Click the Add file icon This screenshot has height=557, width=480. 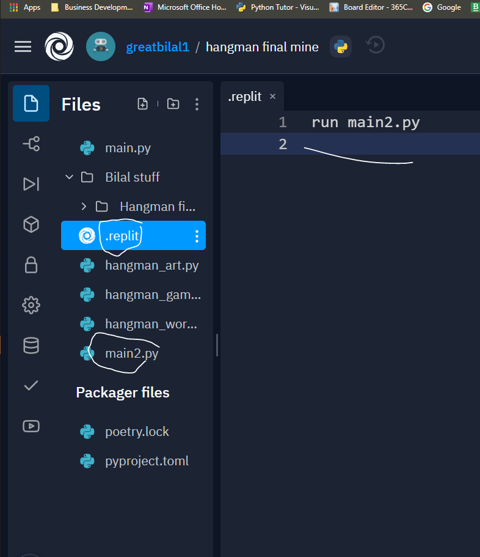point(143,104)
